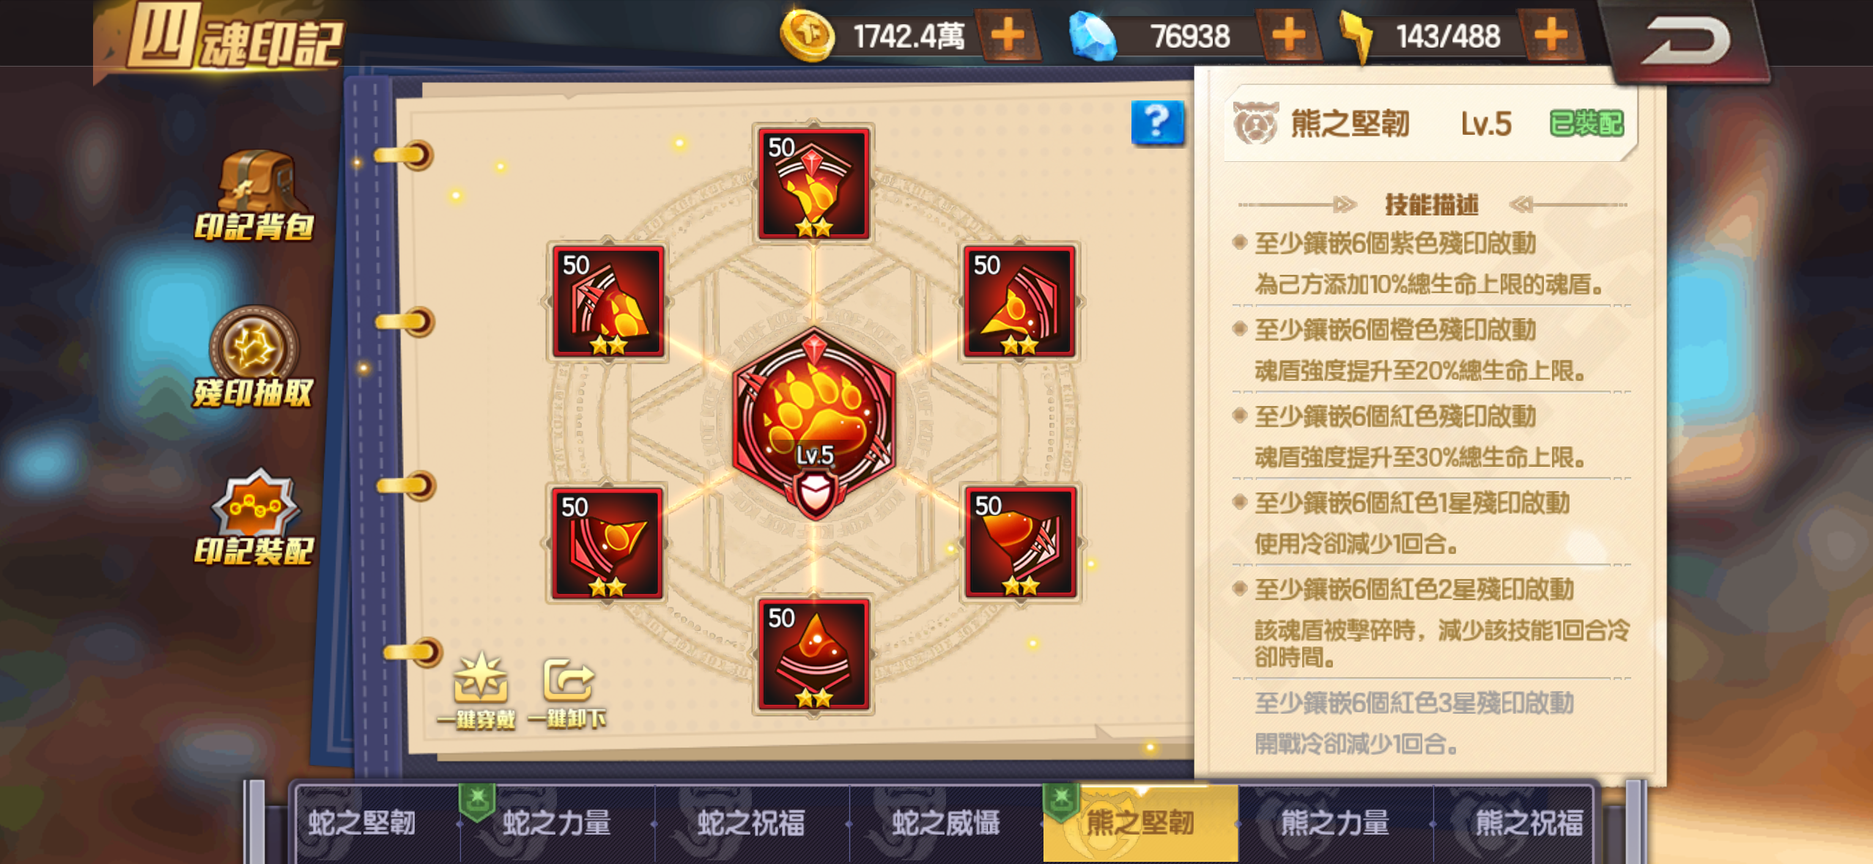Open the 蛇之祝福 tab

click(x=752, y=823)
